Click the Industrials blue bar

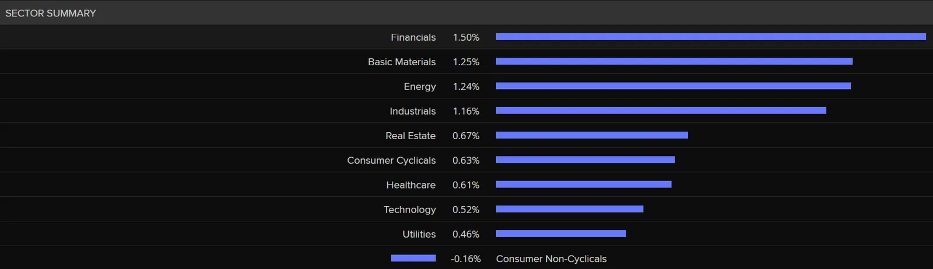point(661,111)
